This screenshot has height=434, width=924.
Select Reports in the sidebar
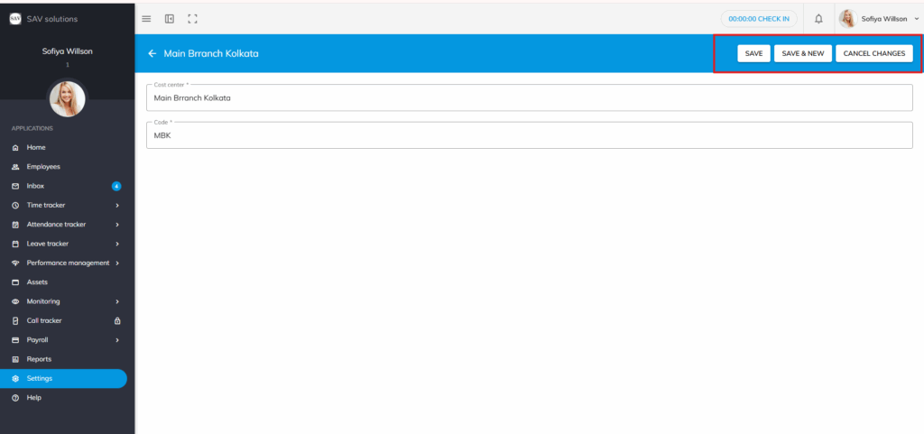39,359
